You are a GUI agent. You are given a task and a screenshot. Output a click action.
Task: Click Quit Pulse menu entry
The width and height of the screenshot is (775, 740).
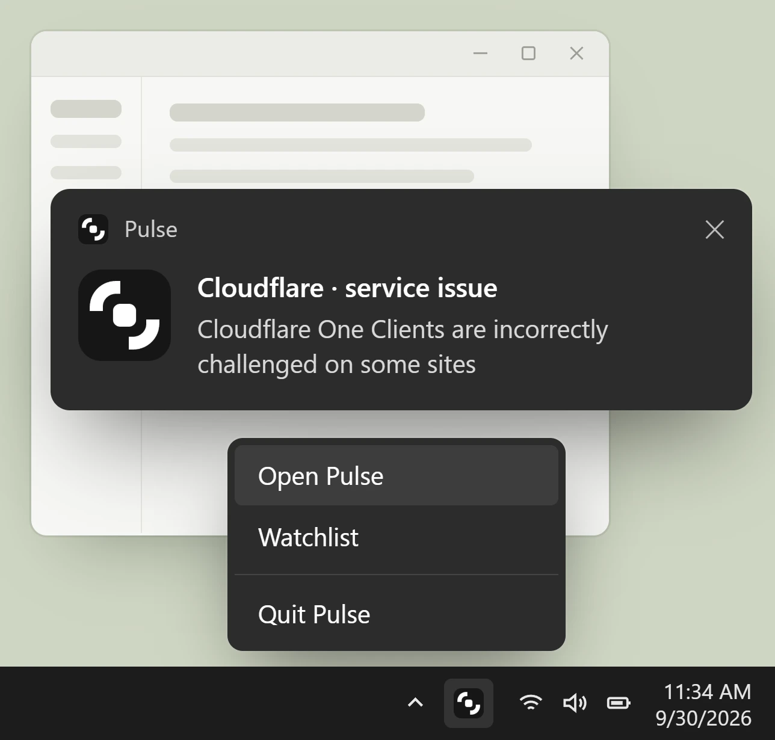396,614
